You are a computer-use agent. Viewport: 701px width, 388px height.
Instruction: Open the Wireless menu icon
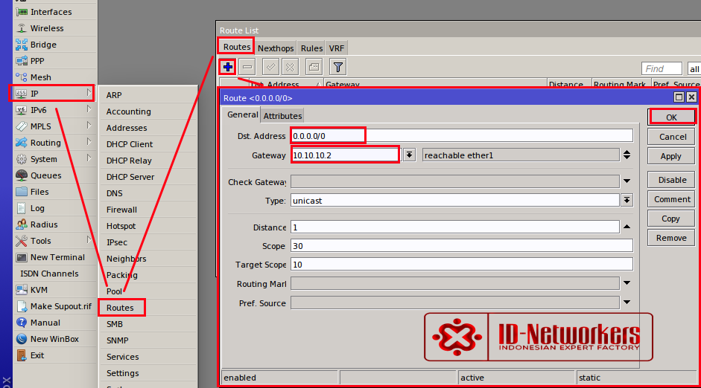[x=22, y=28]
